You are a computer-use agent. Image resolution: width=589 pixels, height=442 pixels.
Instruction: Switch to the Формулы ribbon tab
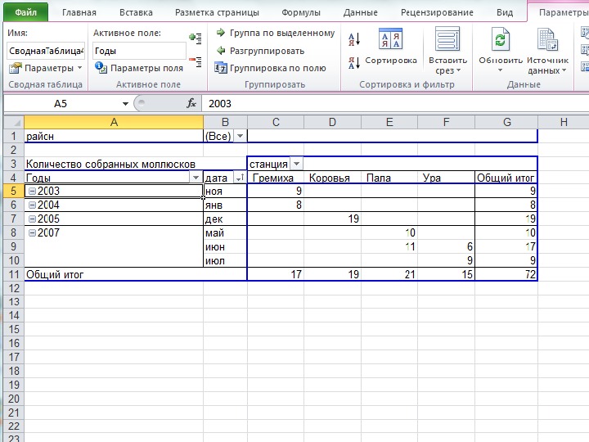[x=300, y=12]
